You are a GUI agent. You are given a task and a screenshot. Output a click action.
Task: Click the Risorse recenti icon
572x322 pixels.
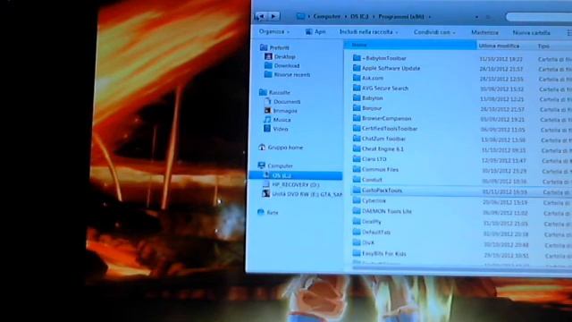pyautogui.click(x=268, y=74)
